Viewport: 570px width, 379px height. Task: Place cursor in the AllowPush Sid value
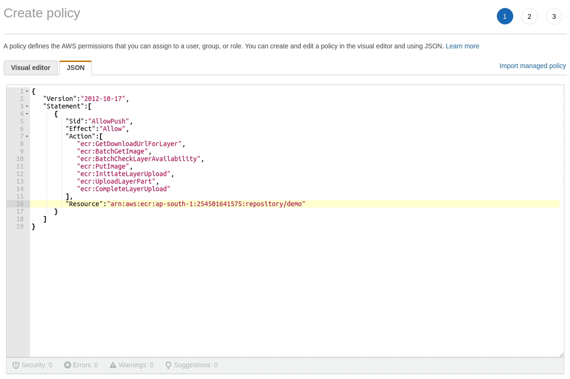(x=108, y=121)
